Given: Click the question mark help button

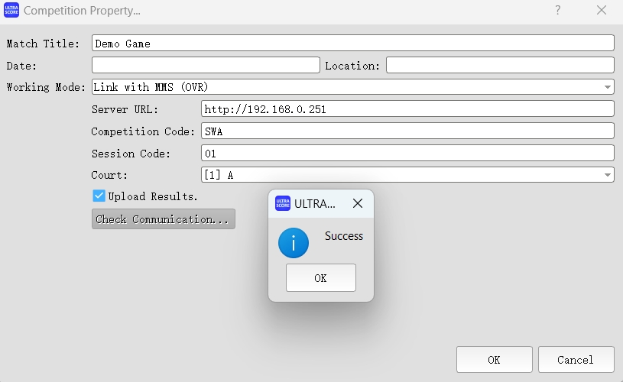Looking at the screenshot, I should (558, 11).
